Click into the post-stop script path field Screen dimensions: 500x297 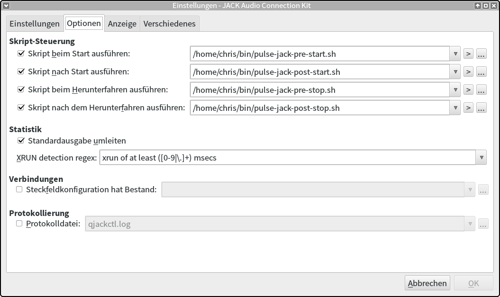(320, 108)
